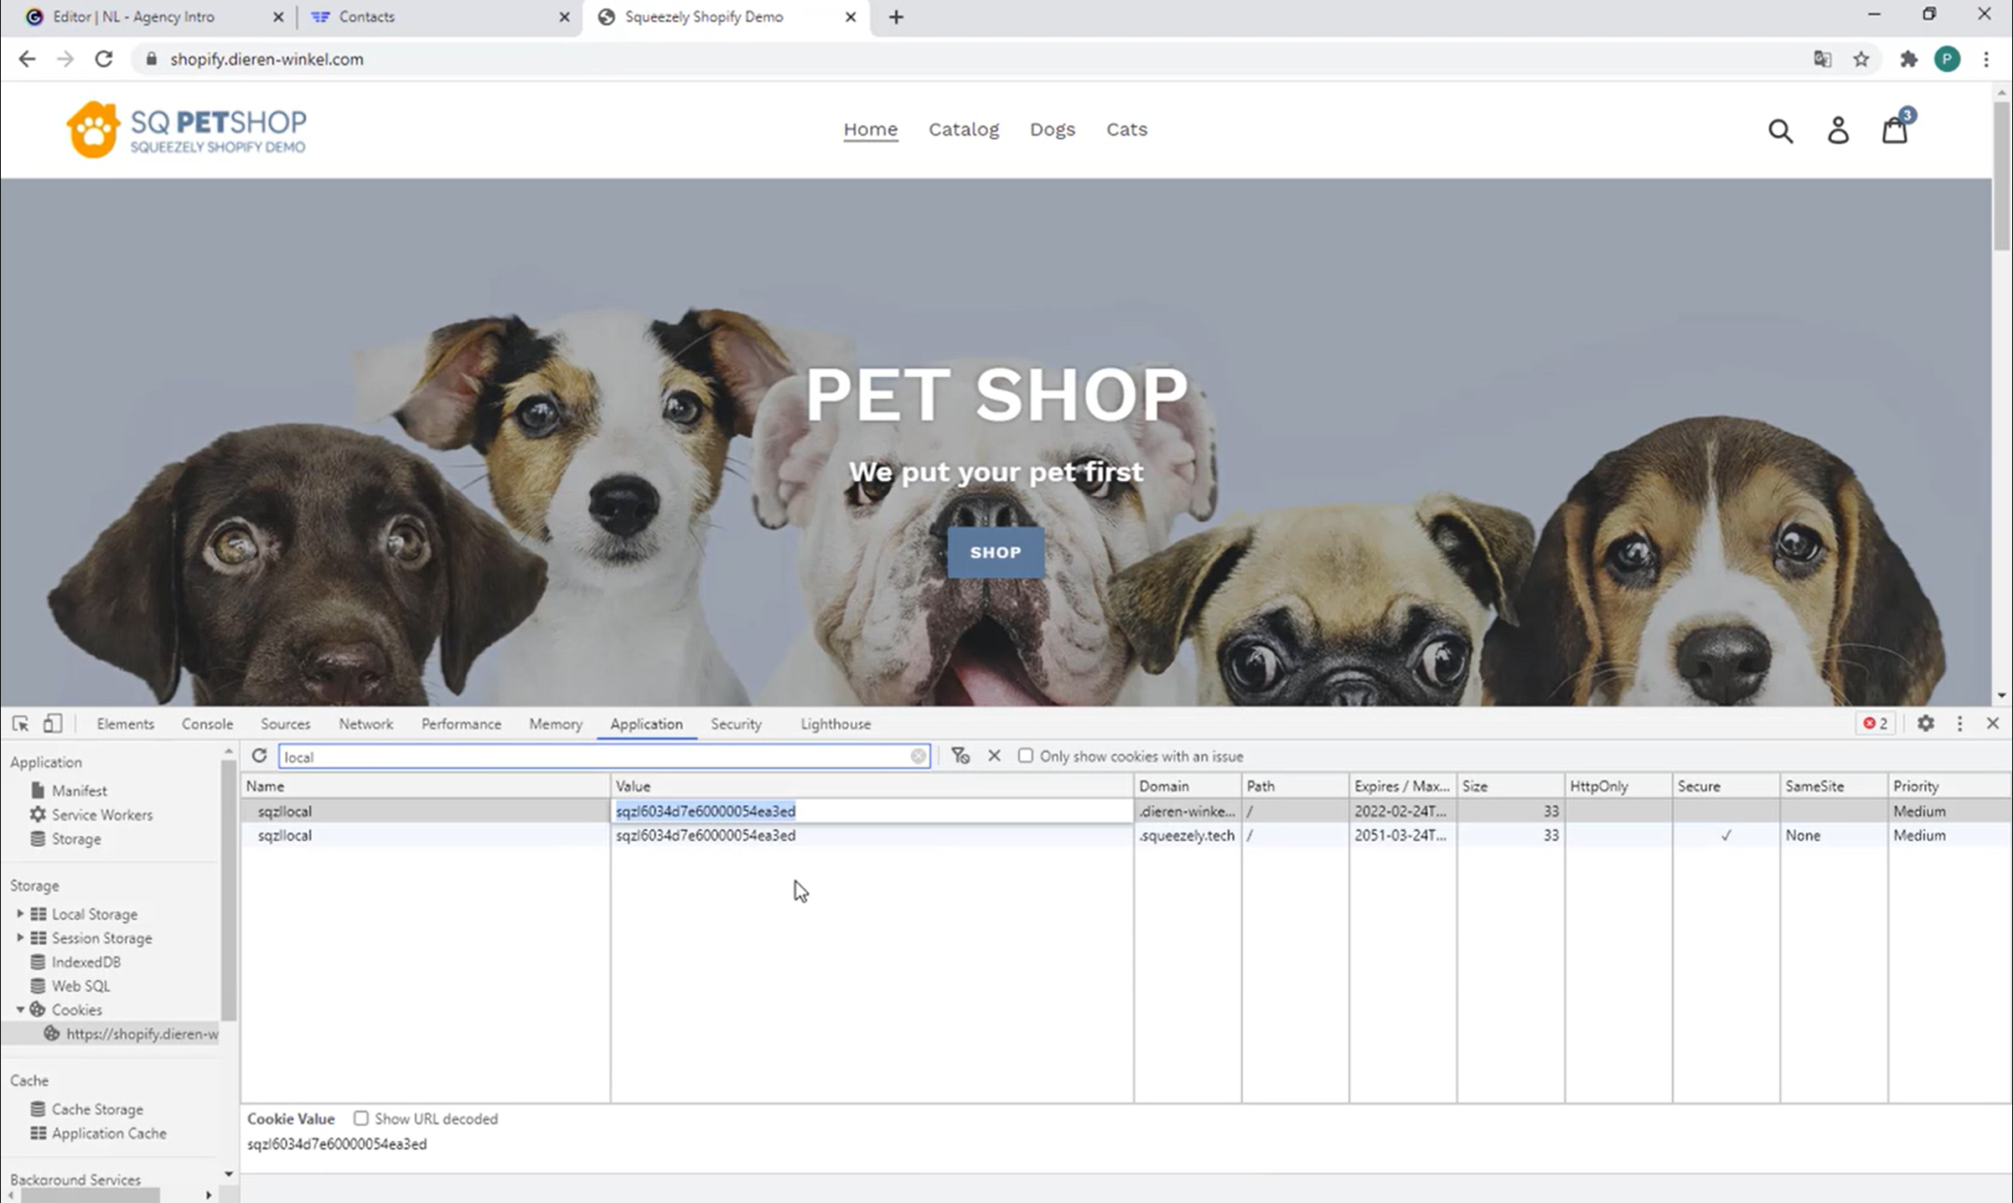Open Chrome's three-dot menu
Viewport: 2013px width, 1203px height.
coord(1986,59)
